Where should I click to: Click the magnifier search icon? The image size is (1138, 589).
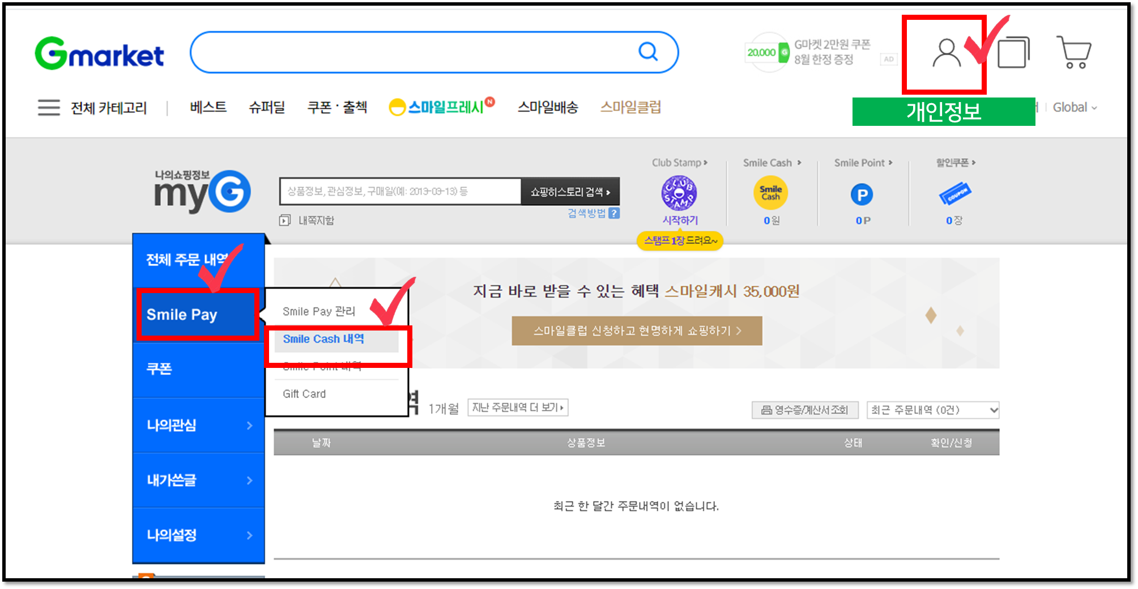click(648, 52)
